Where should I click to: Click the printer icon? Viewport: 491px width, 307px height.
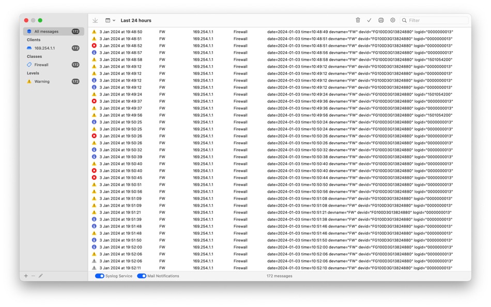click(x=381, y=20)
